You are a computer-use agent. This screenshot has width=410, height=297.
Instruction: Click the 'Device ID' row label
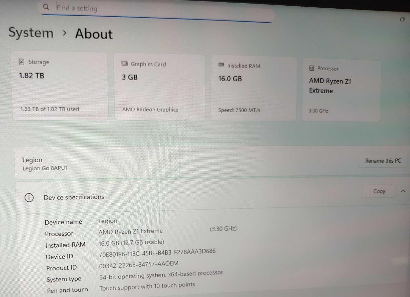59,256
